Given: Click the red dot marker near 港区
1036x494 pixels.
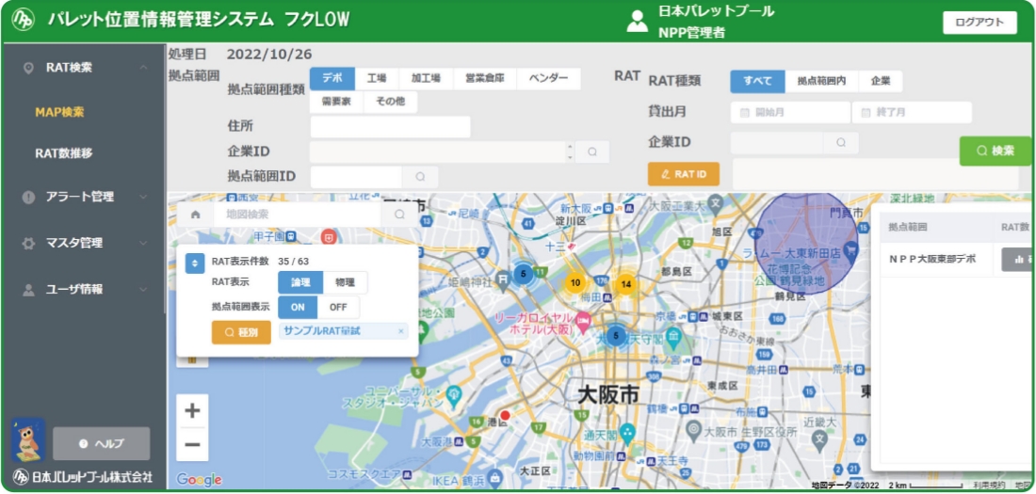Looking at the screenshot, I should pyautogui.click(x=505, y=415).
